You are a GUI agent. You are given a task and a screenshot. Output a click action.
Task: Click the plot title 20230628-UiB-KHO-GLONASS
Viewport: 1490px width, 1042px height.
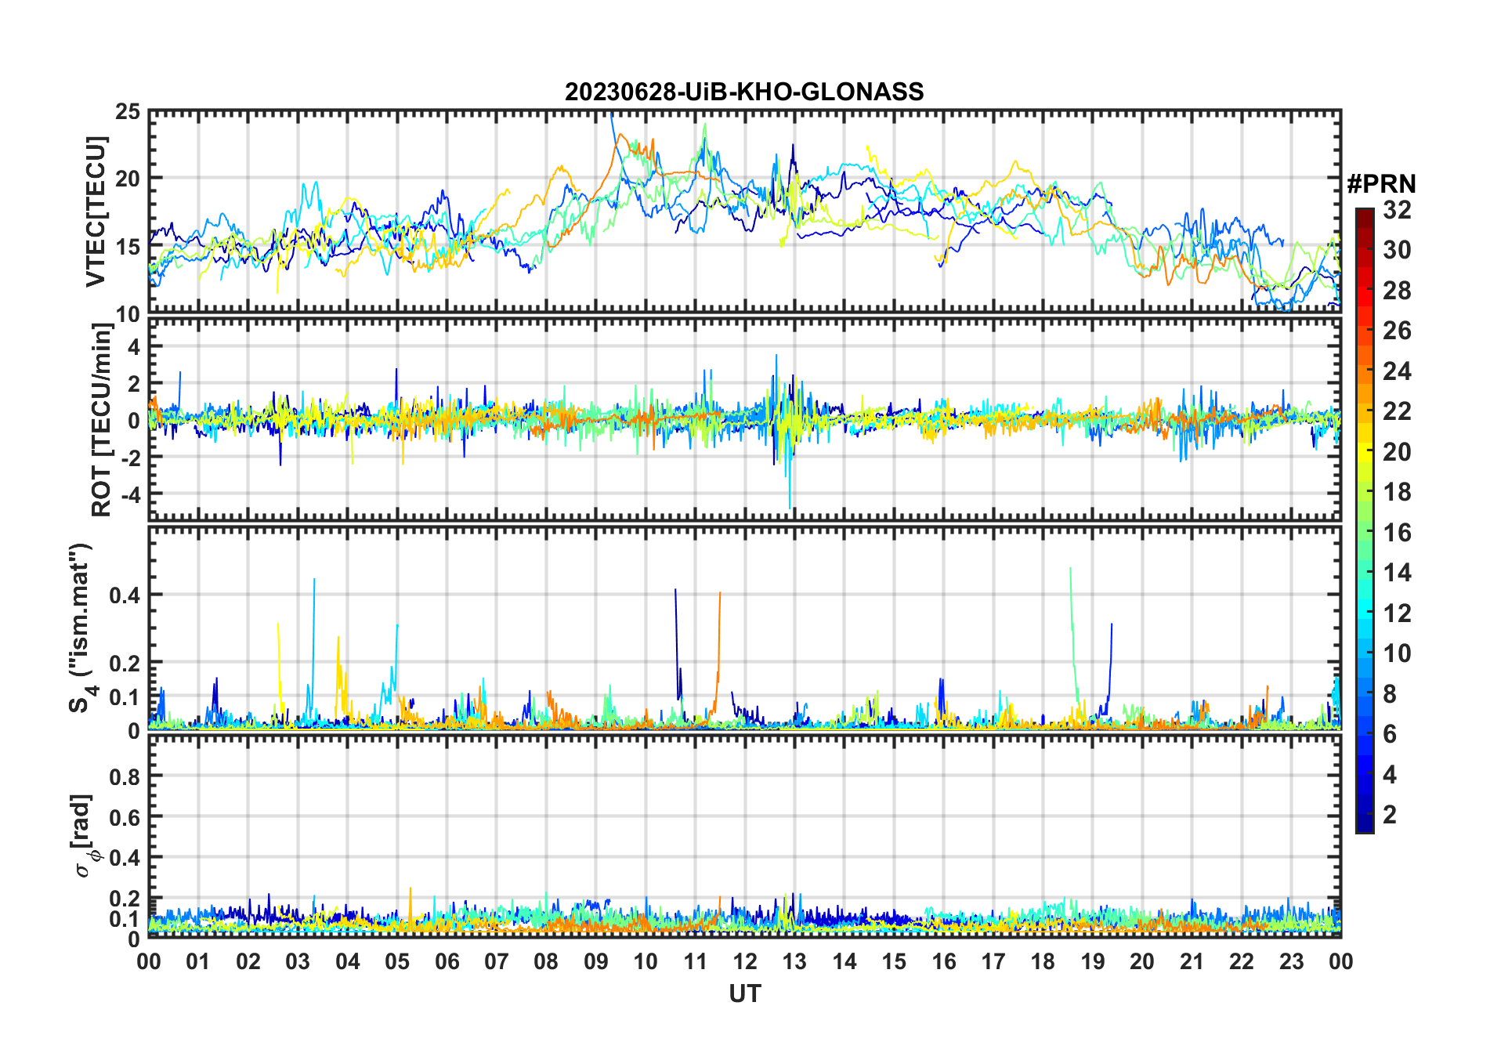744,92
